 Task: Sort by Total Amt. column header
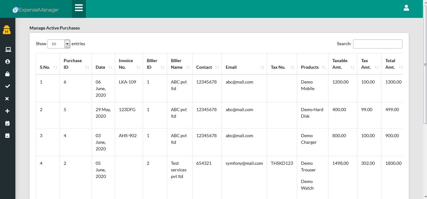click(392, 64)
